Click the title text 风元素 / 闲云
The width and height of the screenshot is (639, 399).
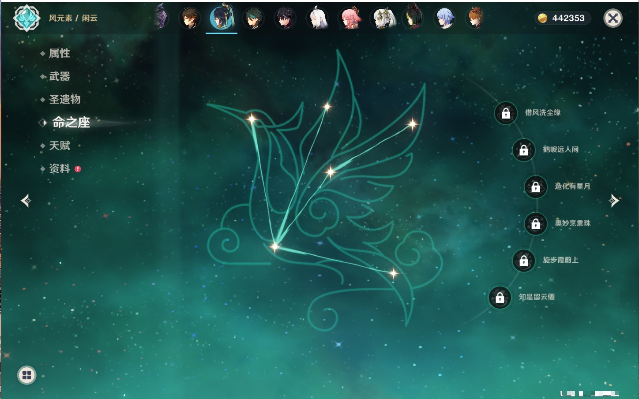tap(73, 18)
